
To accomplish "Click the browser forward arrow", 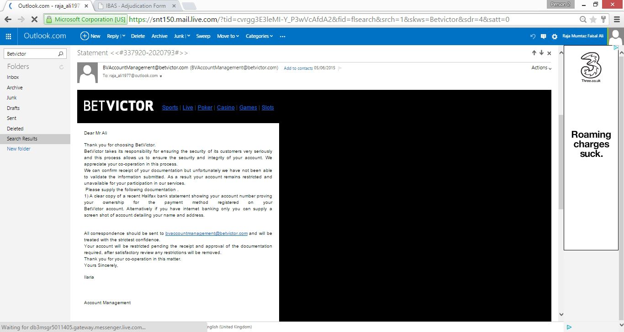I will coord(21,20).
